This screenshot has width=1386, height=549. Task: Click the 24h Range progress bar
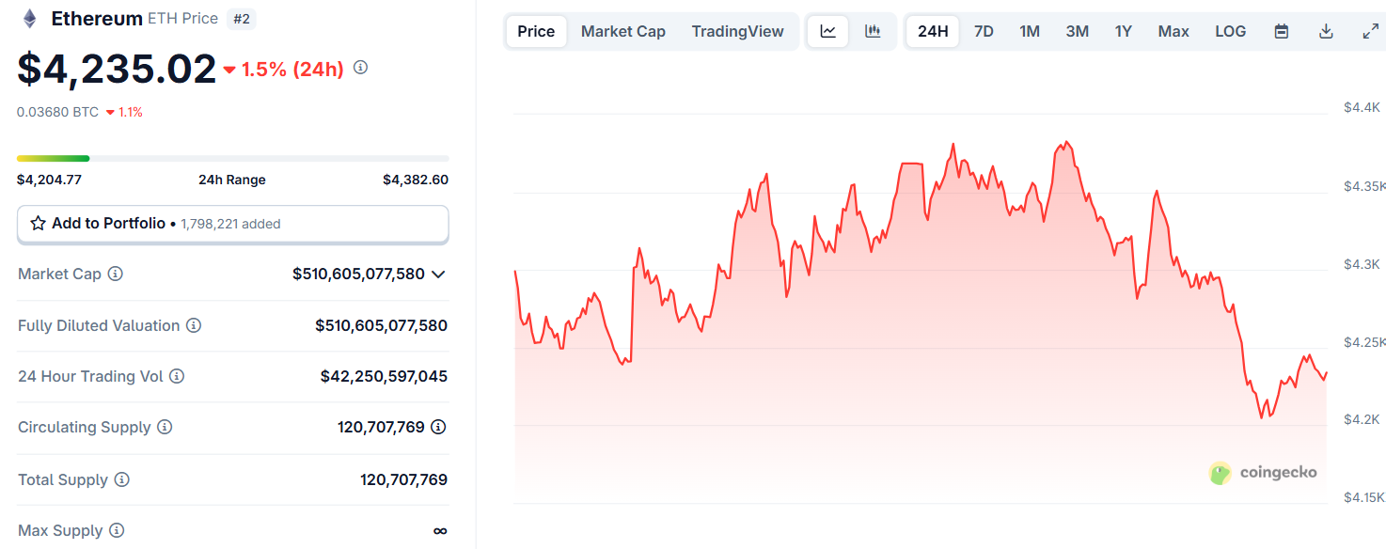(233, 158)
